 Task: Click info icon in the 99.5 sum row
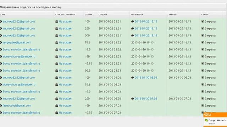click(1, 71)
